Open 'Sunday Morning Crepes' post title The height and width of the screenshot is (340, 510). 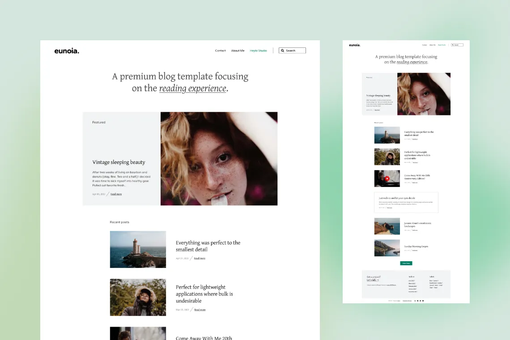pyautogui.click(x=416, y=246)
